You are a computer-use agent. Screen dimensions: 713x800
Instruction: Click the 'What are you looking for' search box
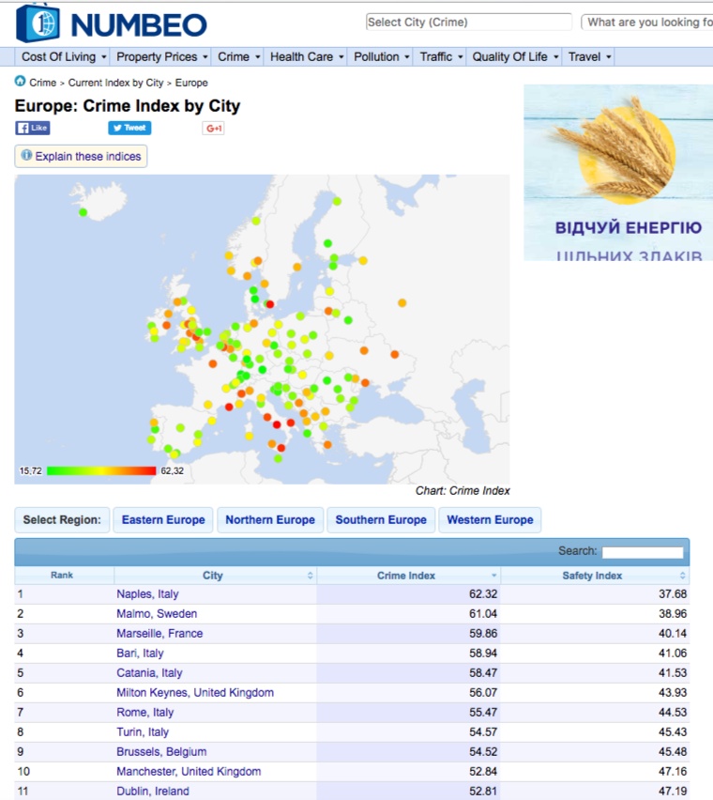click(647, 22)
